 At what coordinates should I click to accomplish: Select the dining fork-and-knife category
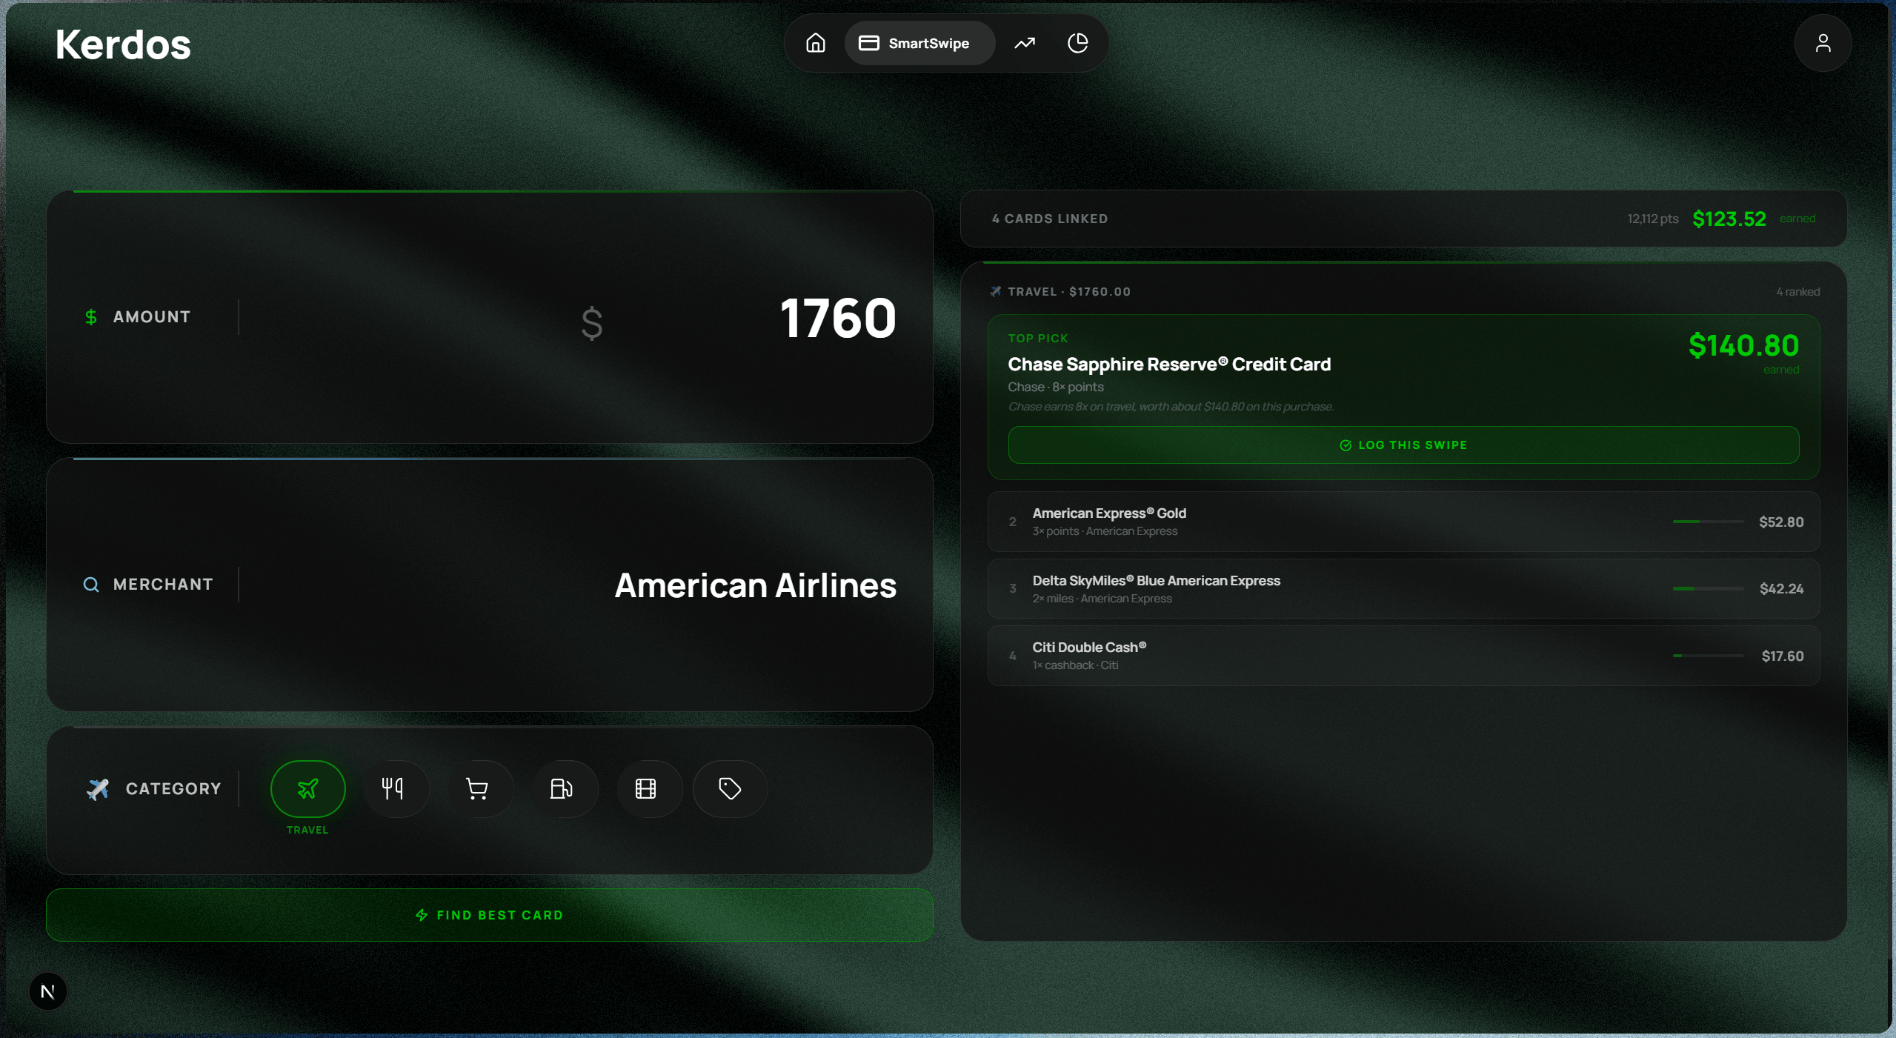click(393, 788)
